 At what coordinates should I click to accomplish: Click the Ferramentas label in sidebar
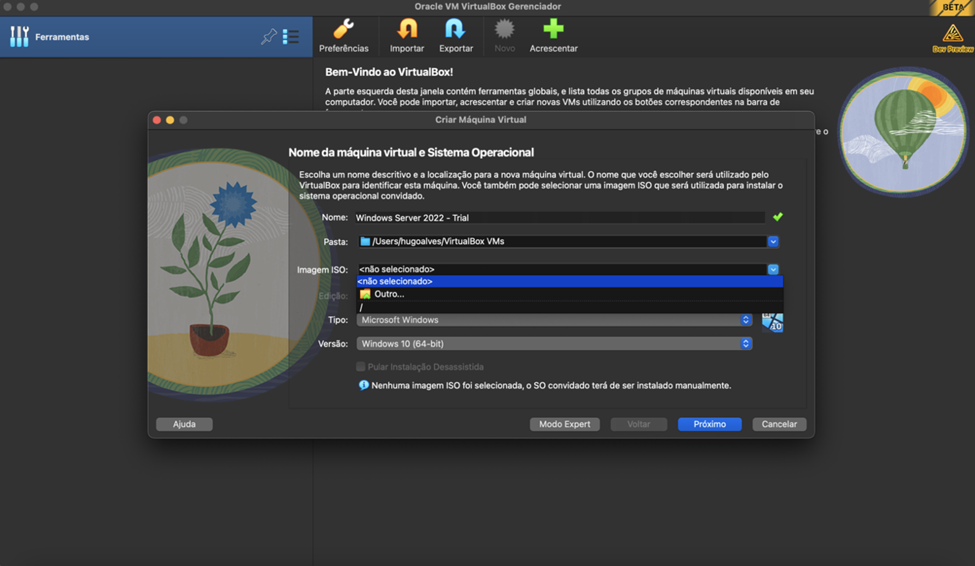click(x=62, y=37)
